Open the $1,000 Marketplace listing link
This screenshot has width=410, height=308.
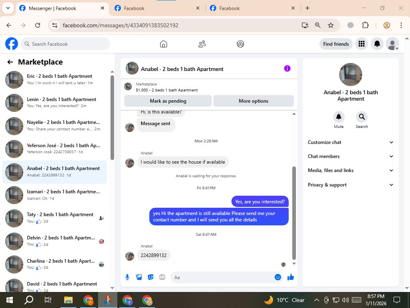[x=167, y=90]
